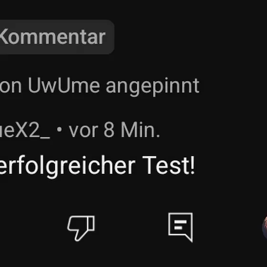Open the ueX2_ commenter's channel name
Viewport: 267px width, 267px height.
pos(25,130)
